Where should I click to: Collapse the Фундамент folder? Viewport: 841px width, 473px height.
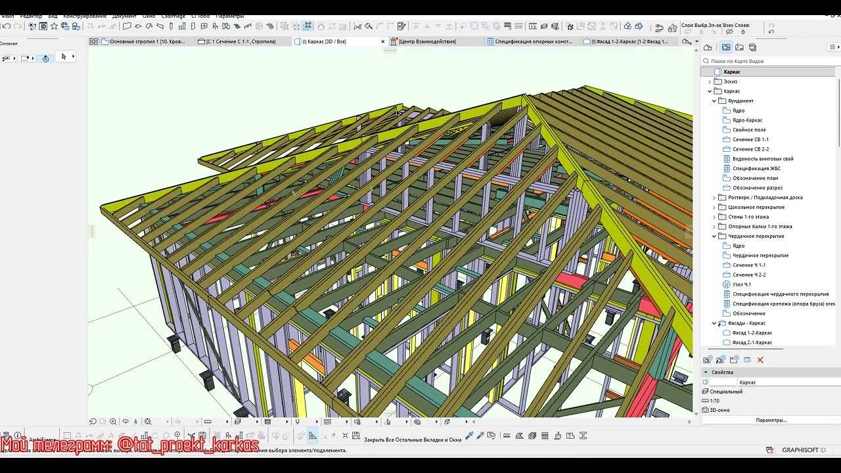click(x=714, y=101)
